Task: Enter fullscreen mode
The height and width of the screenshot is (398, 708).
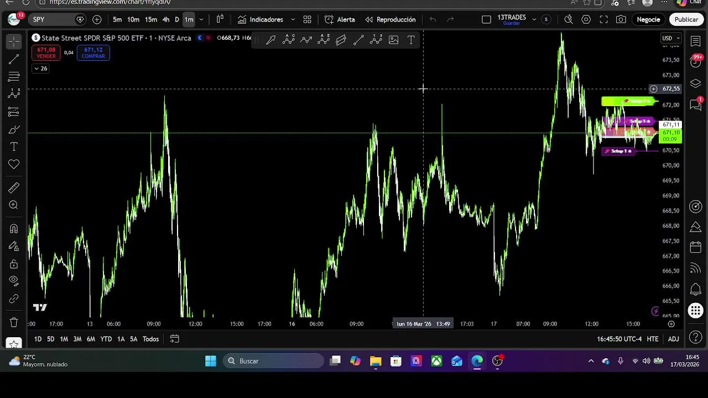Action: 604,19
